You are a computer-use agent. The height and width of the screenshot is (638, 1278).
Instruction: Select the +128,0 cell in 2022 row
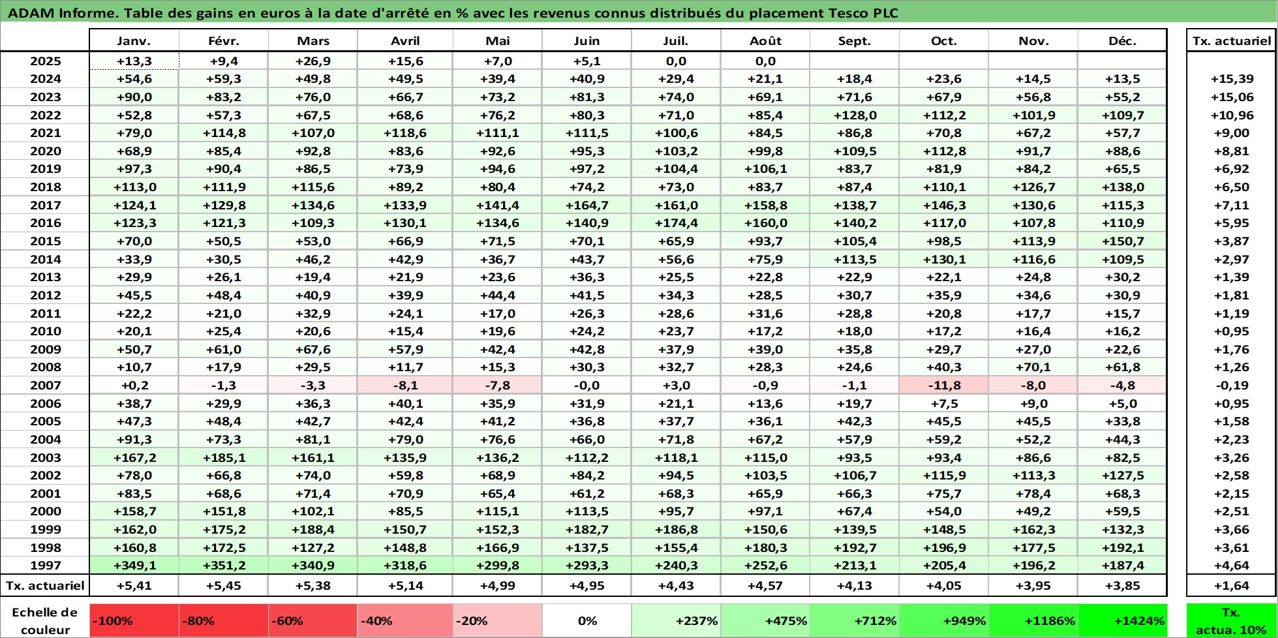click(x=855, y=115)
